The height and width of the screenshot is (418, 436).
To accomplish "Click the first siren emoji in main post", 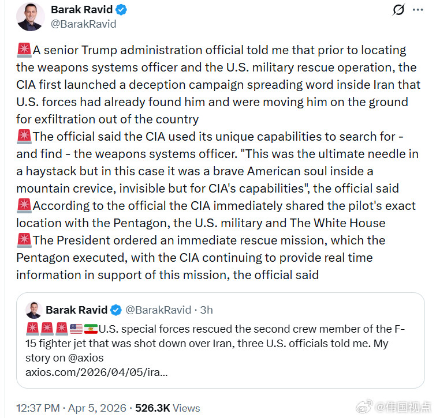I will click(x=24, y=50).
